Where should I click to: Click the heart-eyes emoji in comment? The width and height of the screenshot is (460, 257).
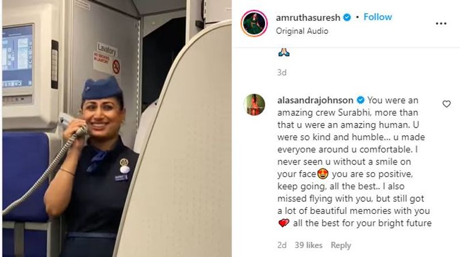click(x=323, y=174)
